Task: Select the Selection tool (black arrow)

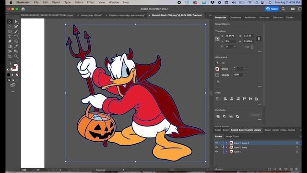Action: point(10,21)
